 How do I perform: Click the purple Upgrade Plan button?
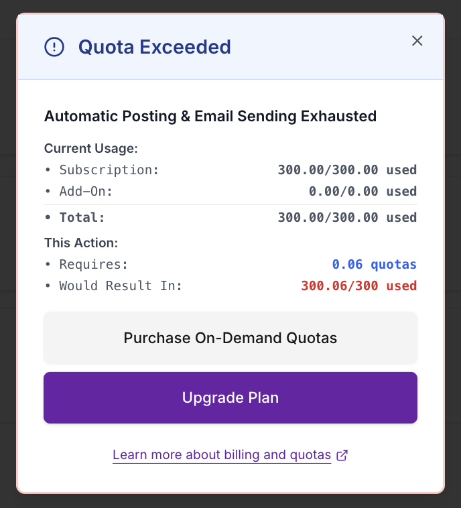click(x=230, y=398)
